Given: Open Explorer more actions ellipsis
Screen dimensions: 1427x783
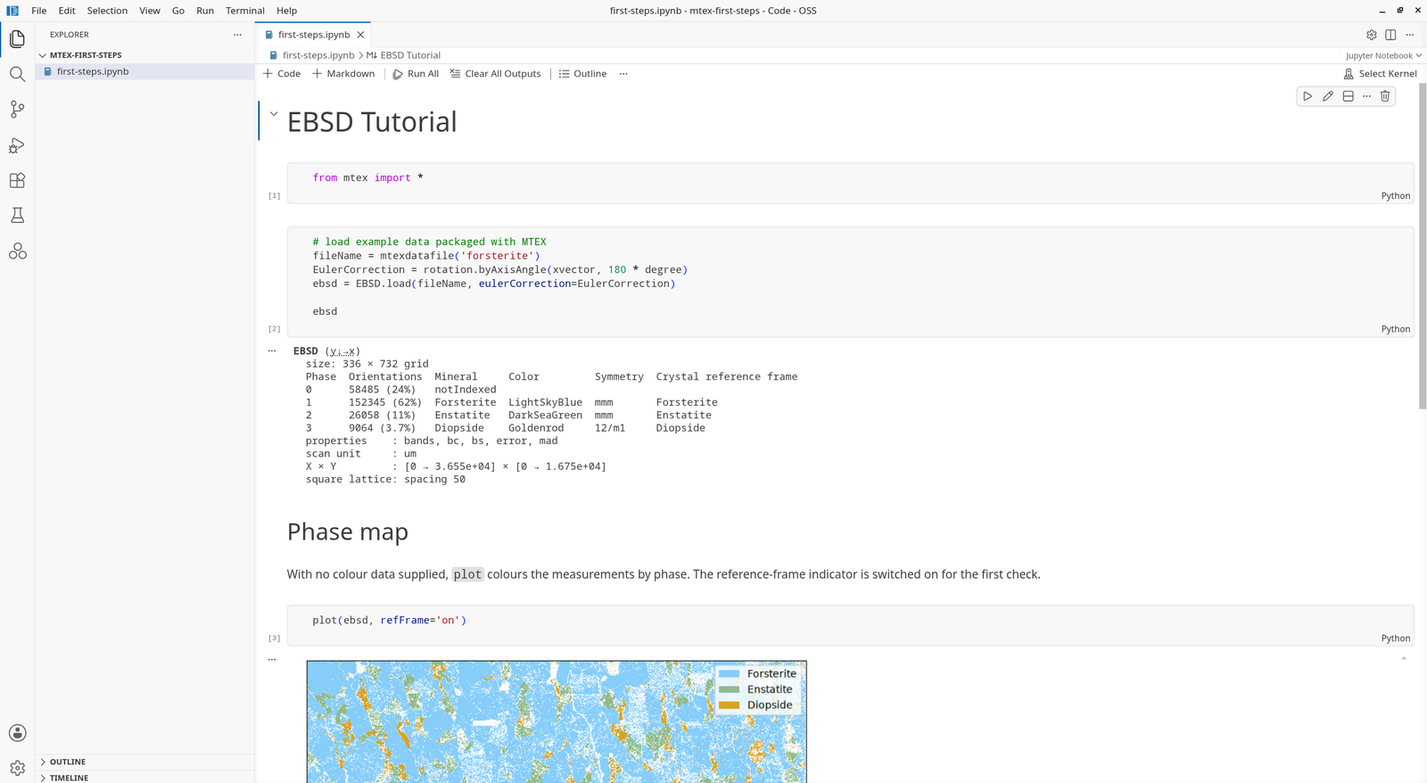Looking at the screenshot, I should [237, 35].
